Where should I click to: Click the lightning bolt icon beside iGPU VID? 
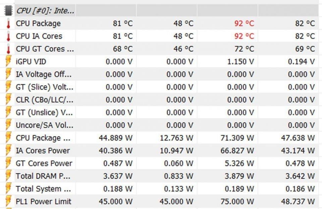[8, 62]
